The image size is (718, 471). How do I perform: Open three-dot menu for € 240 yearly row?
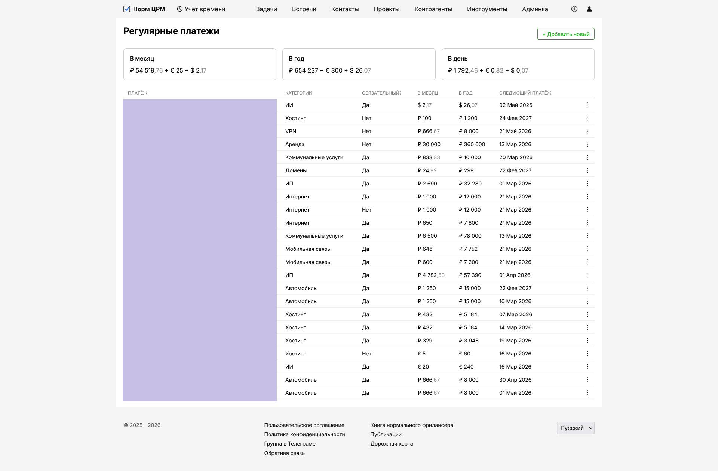(587, 367)
